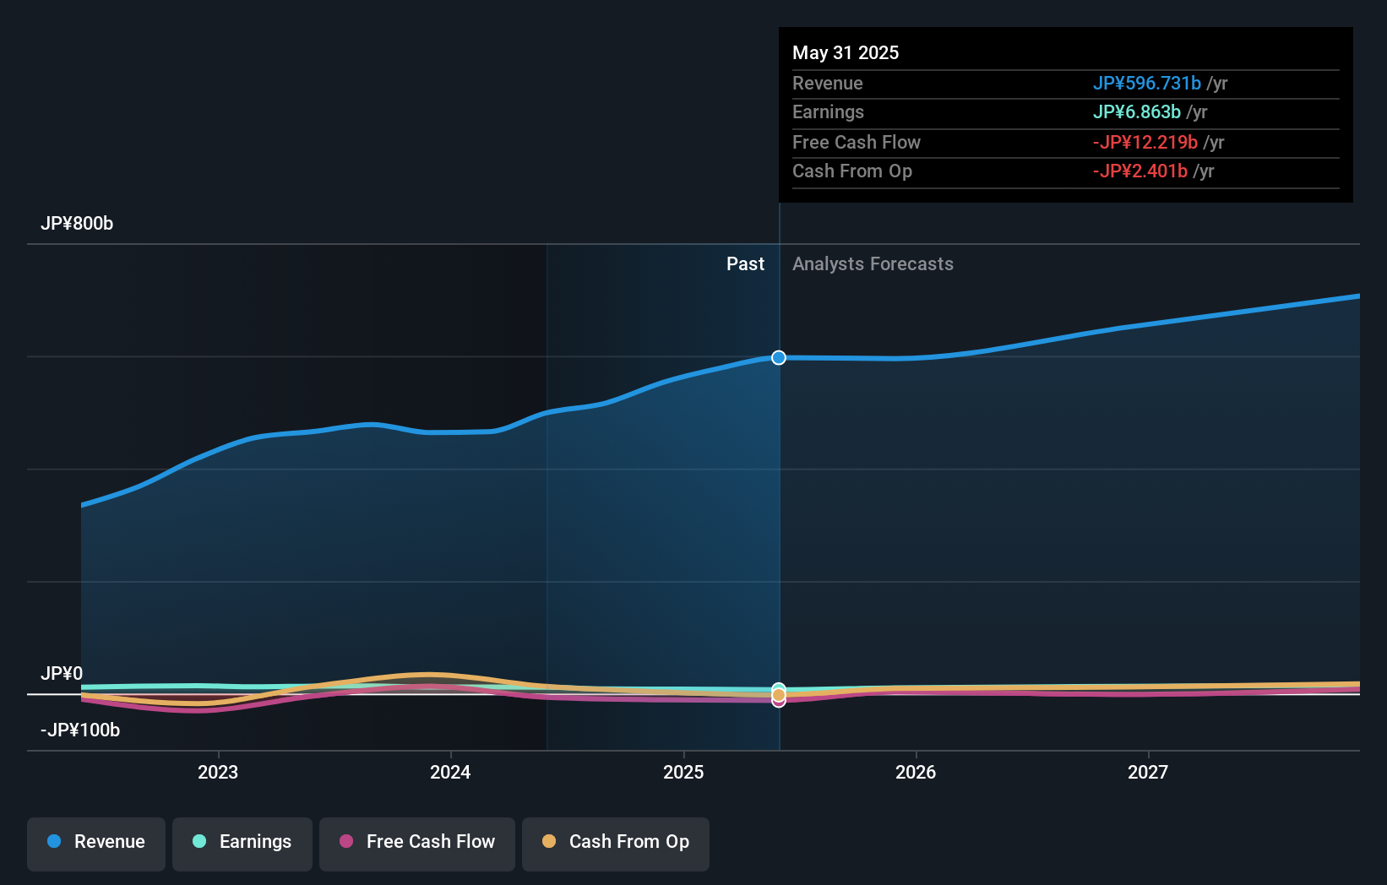
Task: Click the Cash From Op label in tooltip
Action: pyautogui.click(x=851, y=171)
